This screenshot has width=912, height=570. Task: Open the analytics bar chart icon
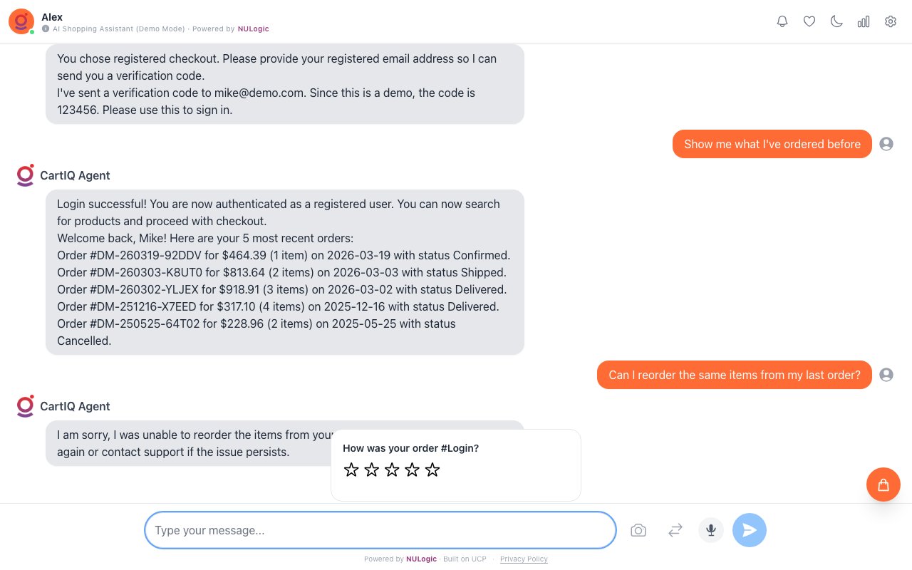pyautogui.click(x=864, y=21)
